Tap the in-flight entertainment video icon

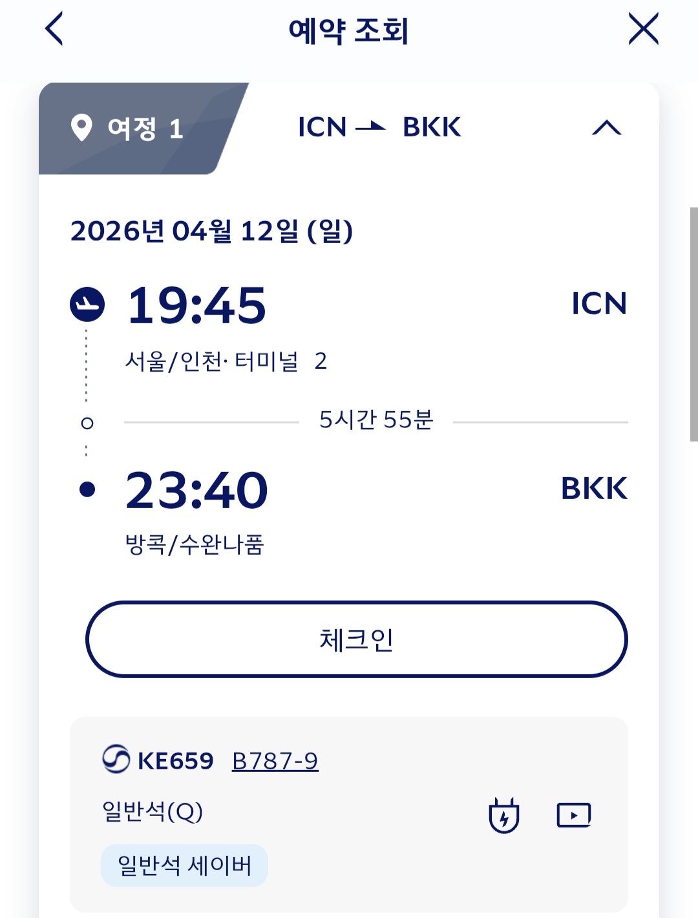pyautogui.click(x=574, y=815)
